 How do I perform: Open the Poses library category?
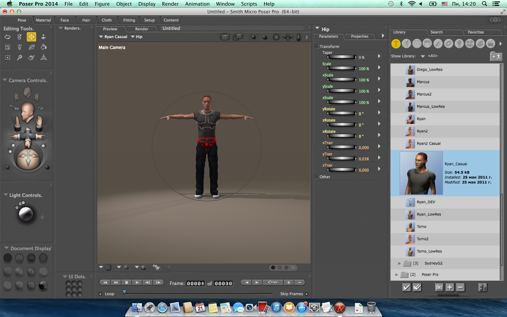[x=406, y=44]
